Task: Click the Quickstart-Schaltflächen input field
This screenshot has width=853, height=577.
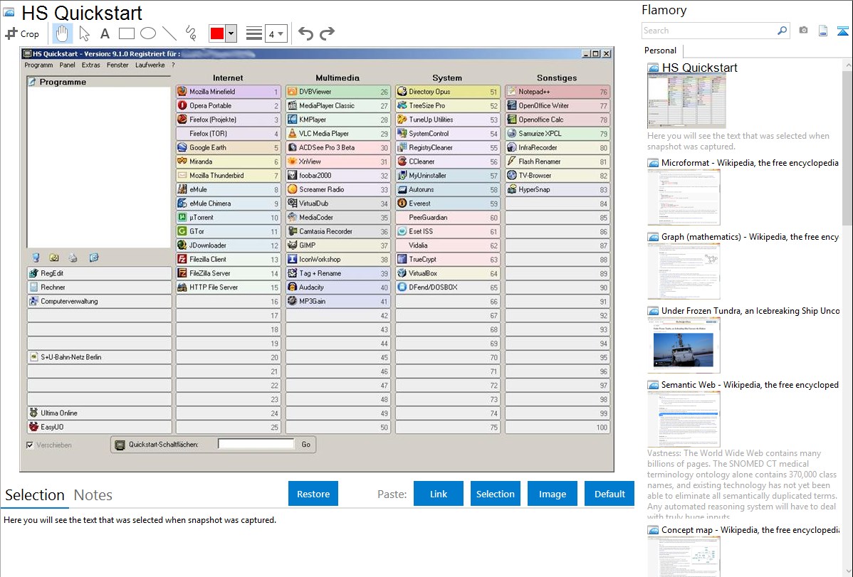Action: [256, 444]
